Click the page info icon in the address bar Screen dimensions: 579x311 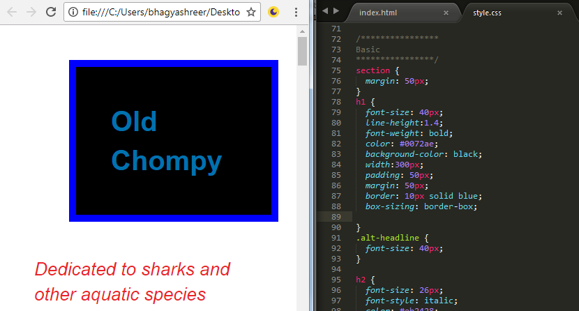coord(73,12)
